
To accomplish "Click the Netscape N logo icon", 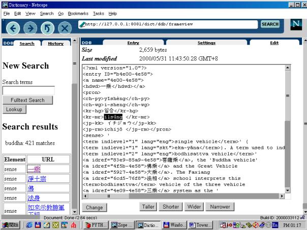I will click(x=296, y=24).
